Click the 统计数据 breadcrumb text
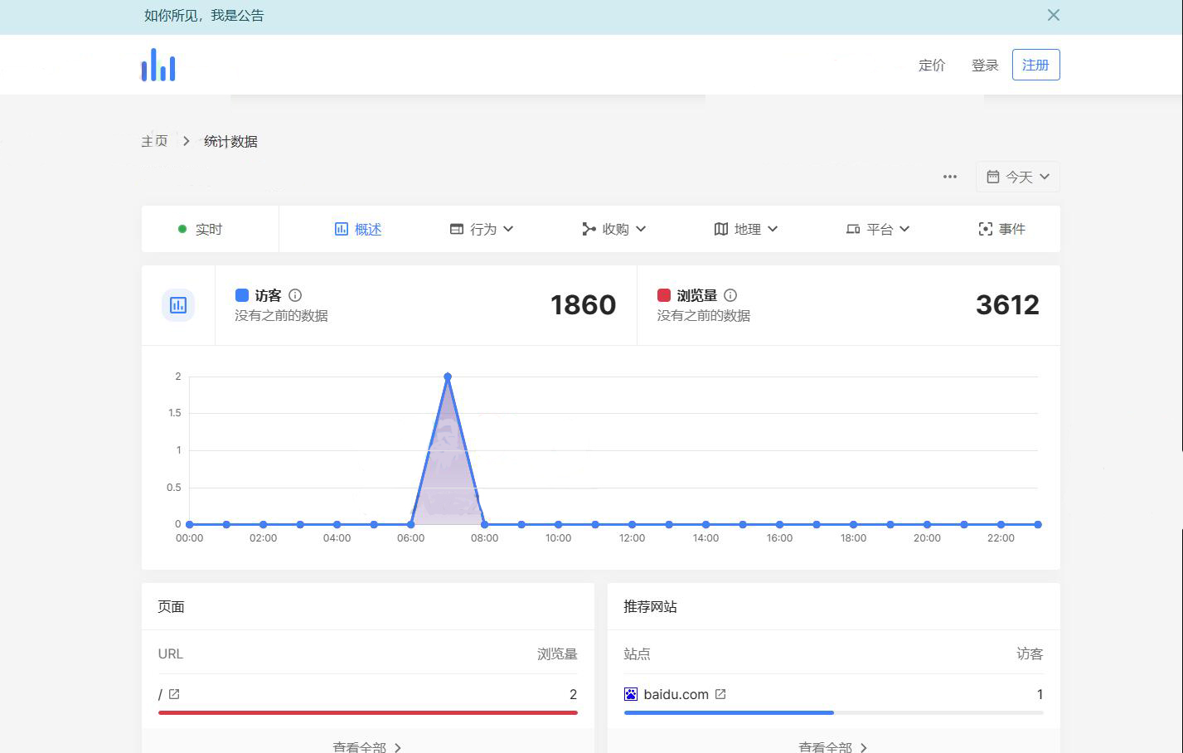1183x753 pixels. 230,142
